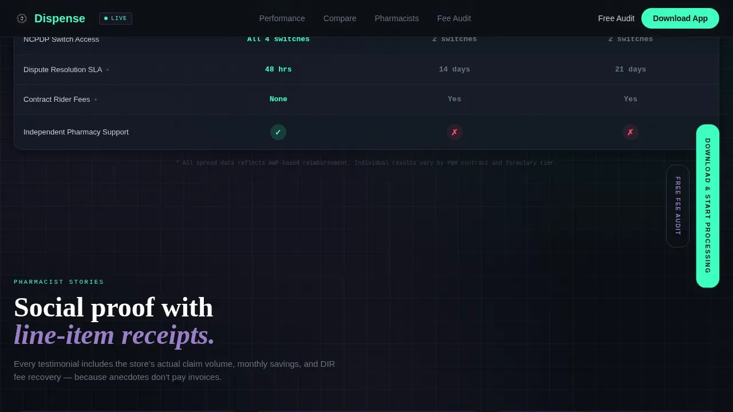Click the LIVE status badge
The width and height of the screenshot is (733, 412).
click(116, 18)
